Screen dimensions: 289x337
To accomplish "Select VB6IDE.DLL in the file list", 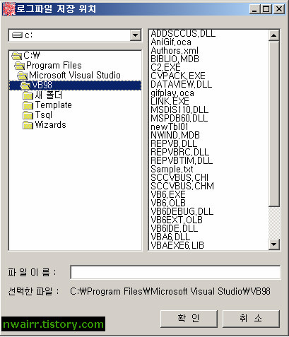I will click(175, 228).
